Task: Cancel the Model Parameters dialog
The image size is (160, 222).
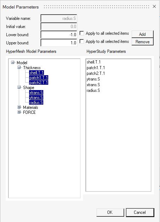Action: click(x=140, y=212)
